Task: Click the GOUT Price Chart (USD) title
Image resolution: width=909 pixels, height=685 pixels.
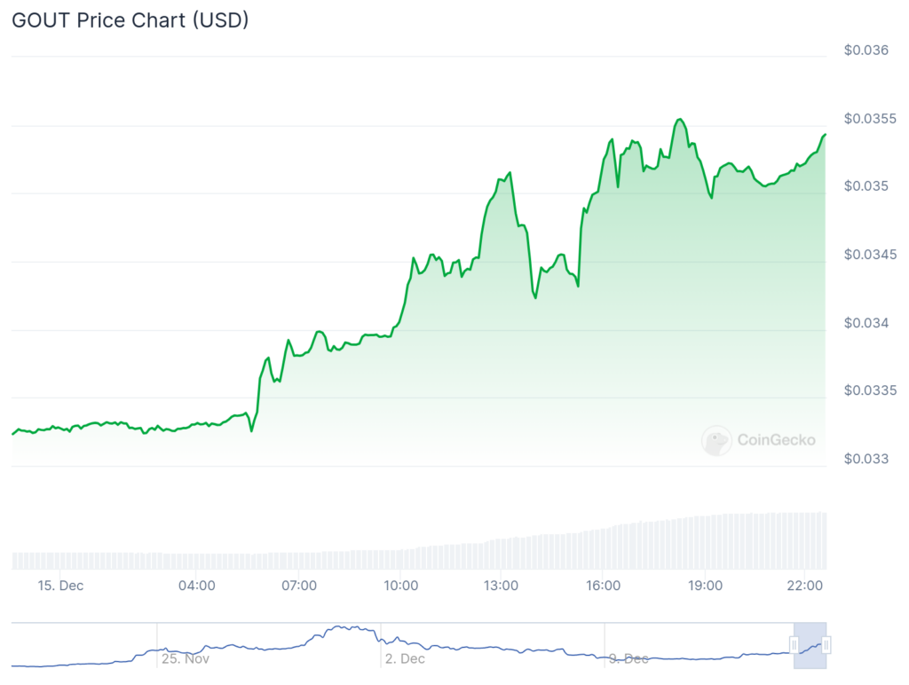Action: [130, 20]
